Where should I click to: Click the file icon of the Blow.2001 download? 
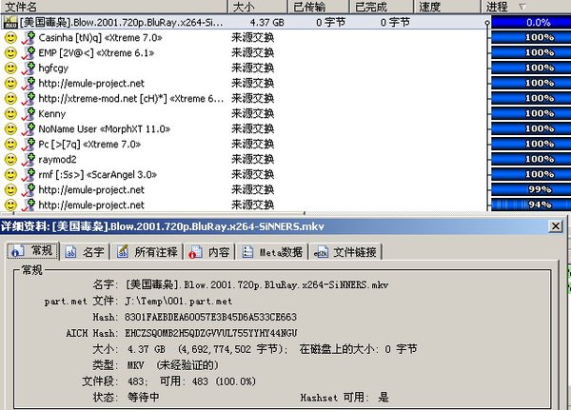(10, 23)
